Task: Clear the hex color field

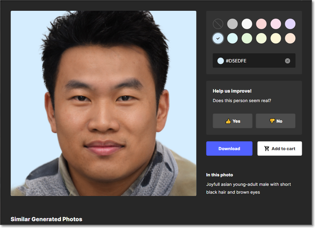Action: 287,61
